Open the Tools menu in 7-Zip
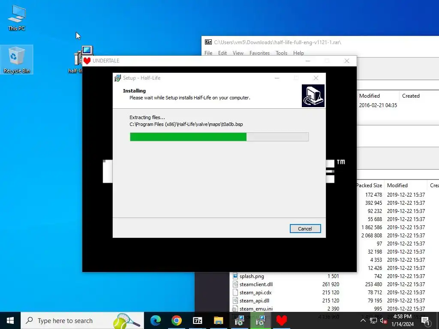 281,53
